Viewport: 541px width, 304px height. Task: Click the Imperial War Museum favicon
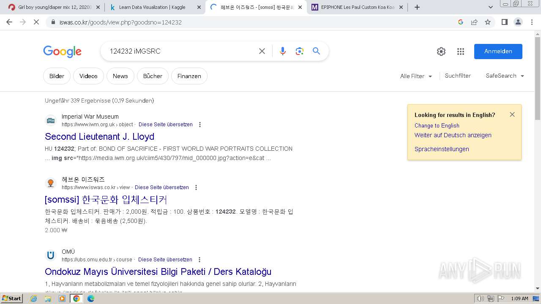[x=51, y=120]
